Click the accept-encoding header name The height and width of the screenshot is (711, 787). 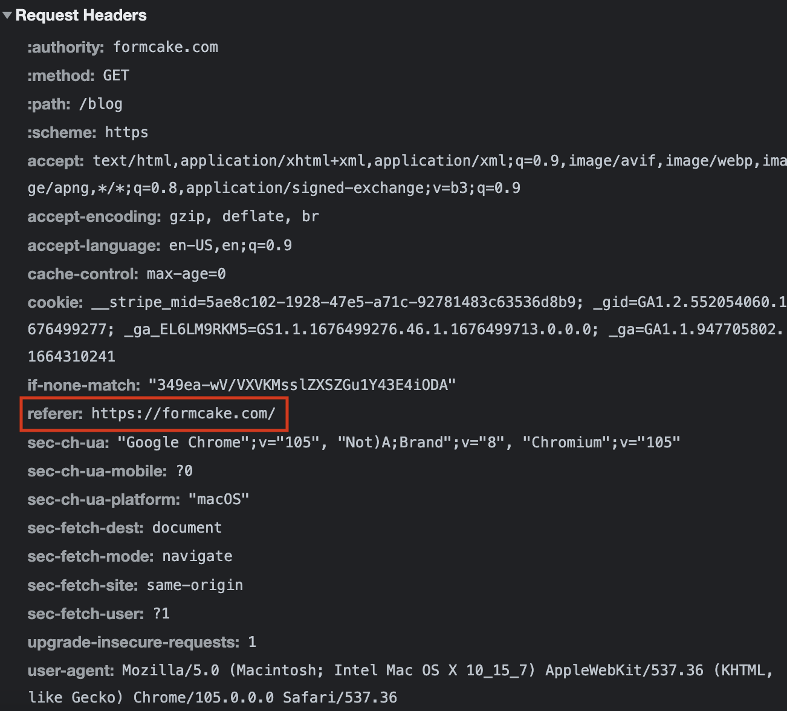click(94, 217)
